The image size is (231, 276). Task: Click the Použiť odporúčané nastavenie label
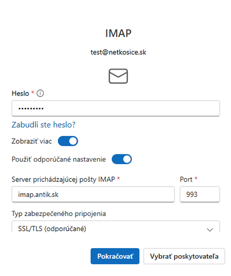coord(59,159)
